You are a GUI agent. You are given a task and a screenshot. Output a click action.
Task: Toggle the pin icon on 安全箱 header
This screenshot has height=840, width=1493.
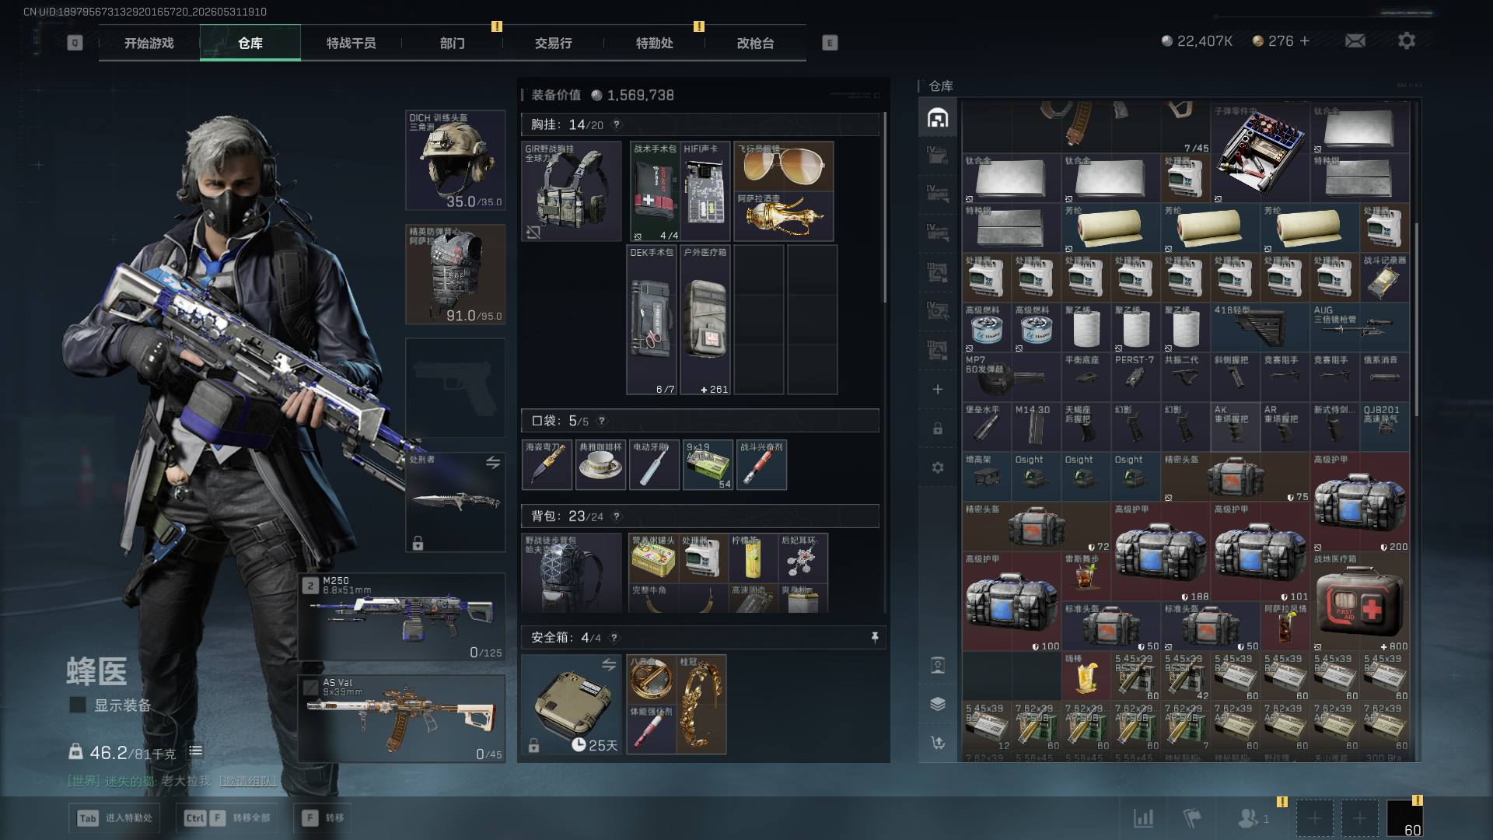click(x=875, y=638)
